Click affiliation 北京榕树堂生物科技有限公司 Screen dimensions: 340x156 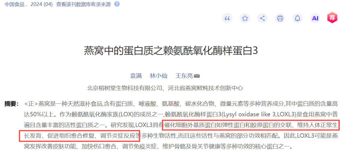pos(125,88)
